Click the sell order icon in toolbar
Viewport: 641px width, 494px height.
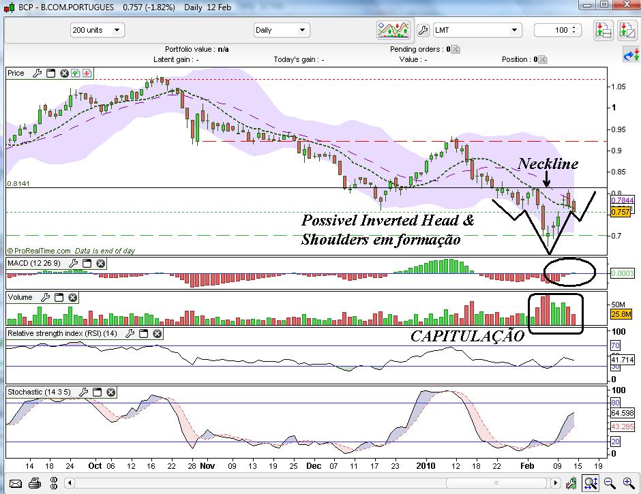point(627,30)
